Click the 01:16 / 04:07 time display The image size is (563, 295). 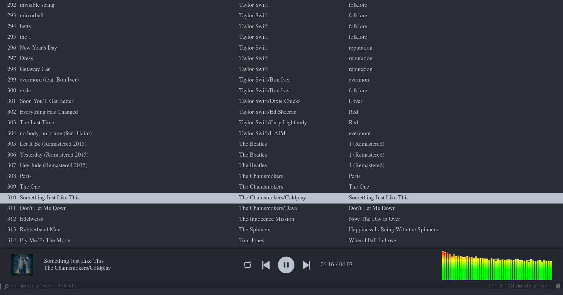[x=336, y=265]
